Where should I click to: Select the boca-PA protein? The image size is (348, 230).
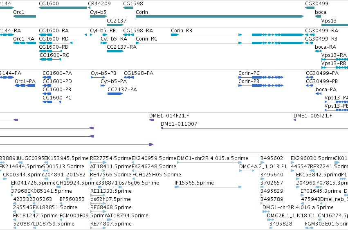click(x=319, y=94)
